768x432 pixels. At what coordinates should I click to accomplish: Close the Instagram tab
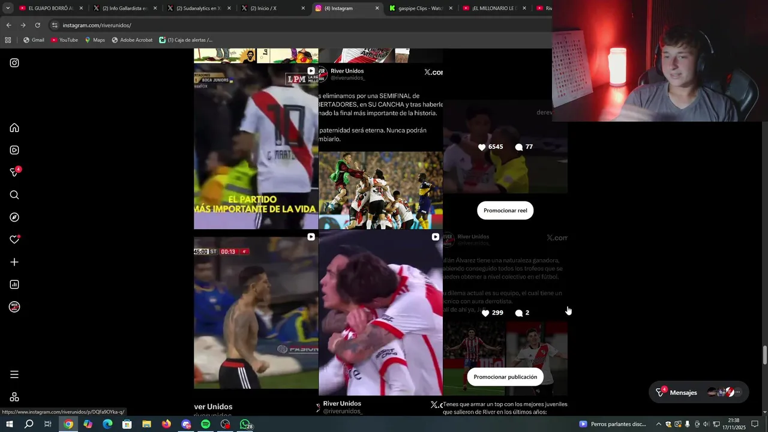pyautogui.click(x=377, y=8)
